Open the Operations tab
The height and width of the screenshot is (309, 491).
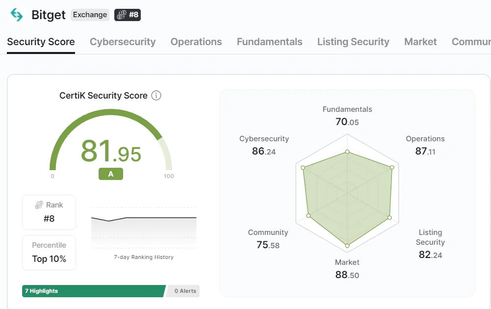196,42
